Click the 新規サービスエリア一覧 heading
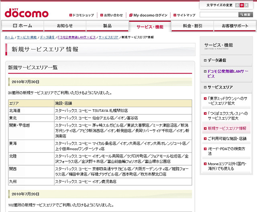 (33, 68)
